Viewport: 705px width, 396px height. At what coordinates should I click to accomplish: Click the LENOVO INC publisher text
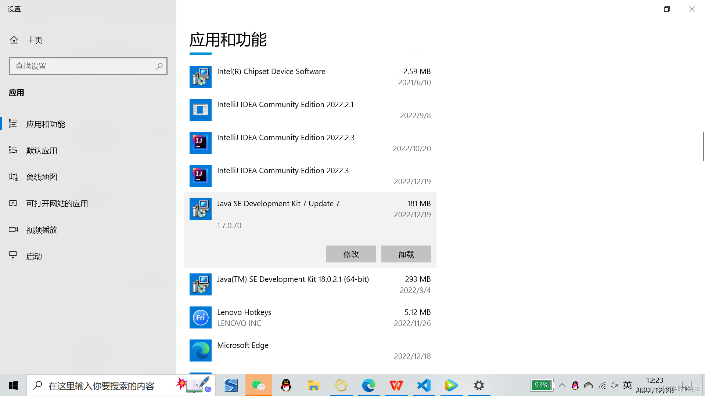point(239,323)
